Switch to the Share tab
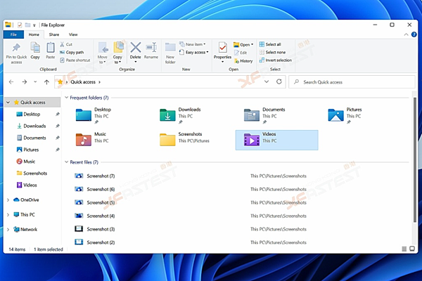422x281 pixels. 54,34
